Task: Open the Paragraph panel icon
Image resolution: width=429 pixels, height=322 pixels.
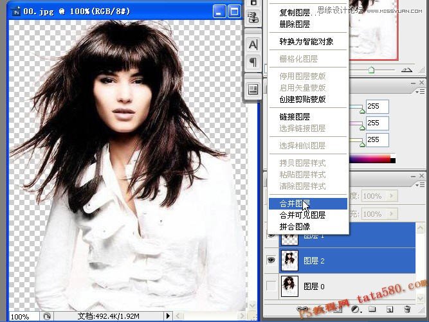Action: click(253, 62)
